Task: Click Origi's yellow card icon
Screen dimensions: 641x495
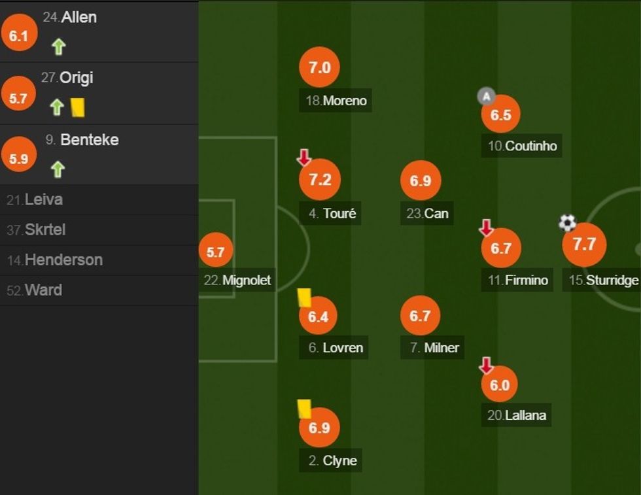Action: 78,107
